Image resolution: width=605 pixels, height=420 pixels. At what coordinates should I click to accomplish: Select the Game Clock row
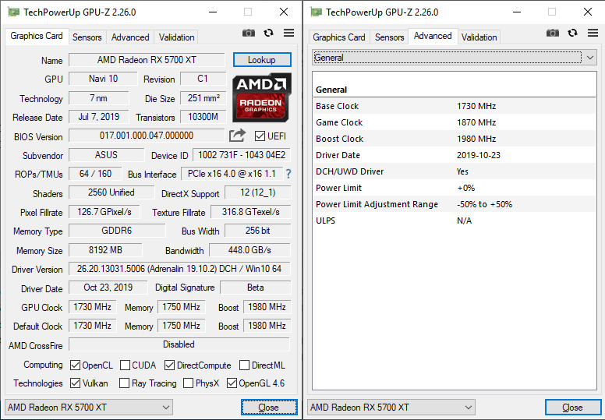(x=455, y=122)
